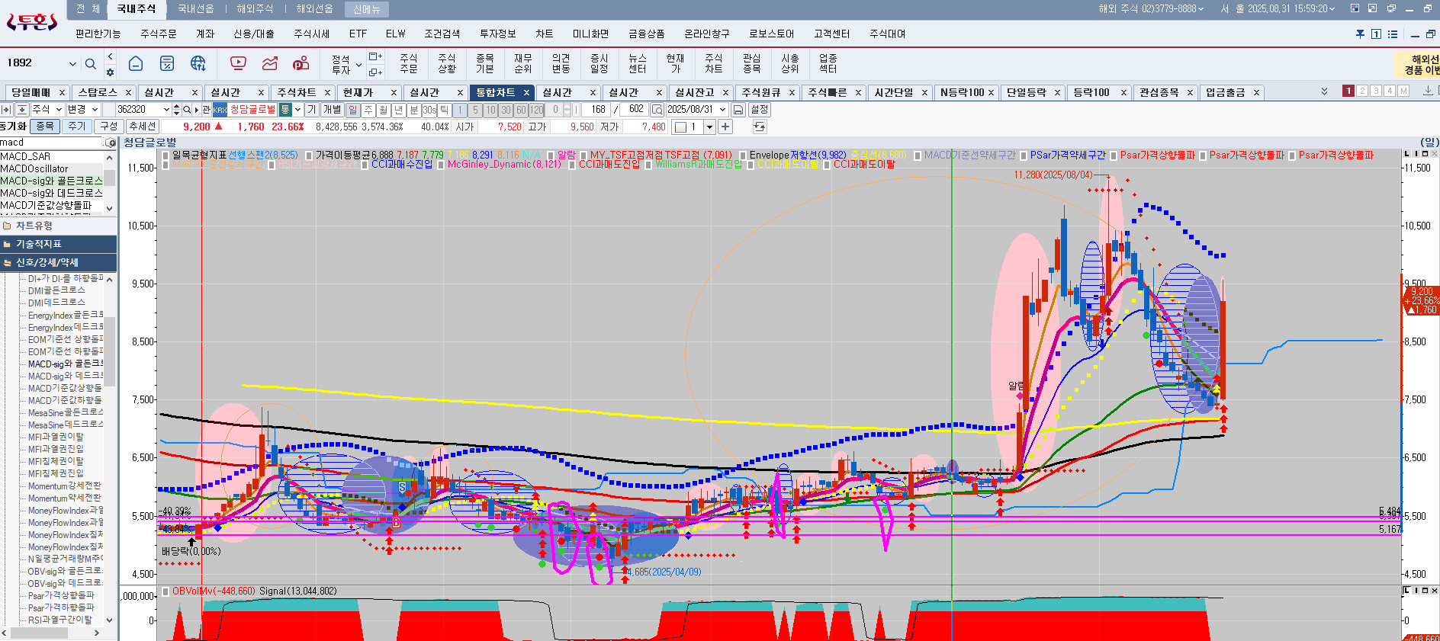
Task: Click the rising chart icon in toolbar
Action: (x=269, y=63)
